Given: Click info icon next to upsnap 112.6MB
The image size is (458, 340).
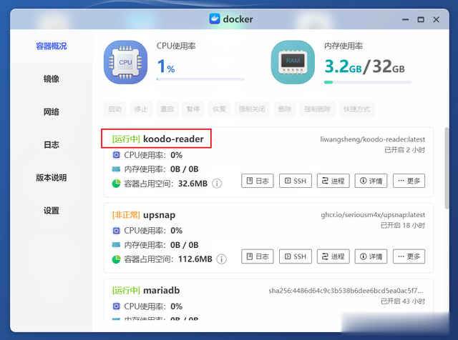Looking at the screenshot, I should [x=221, y=259].
